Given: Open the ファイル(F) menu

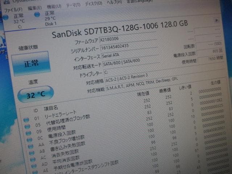Looking at the screenshot, I should pyautogui.click(x=13, y=10).
